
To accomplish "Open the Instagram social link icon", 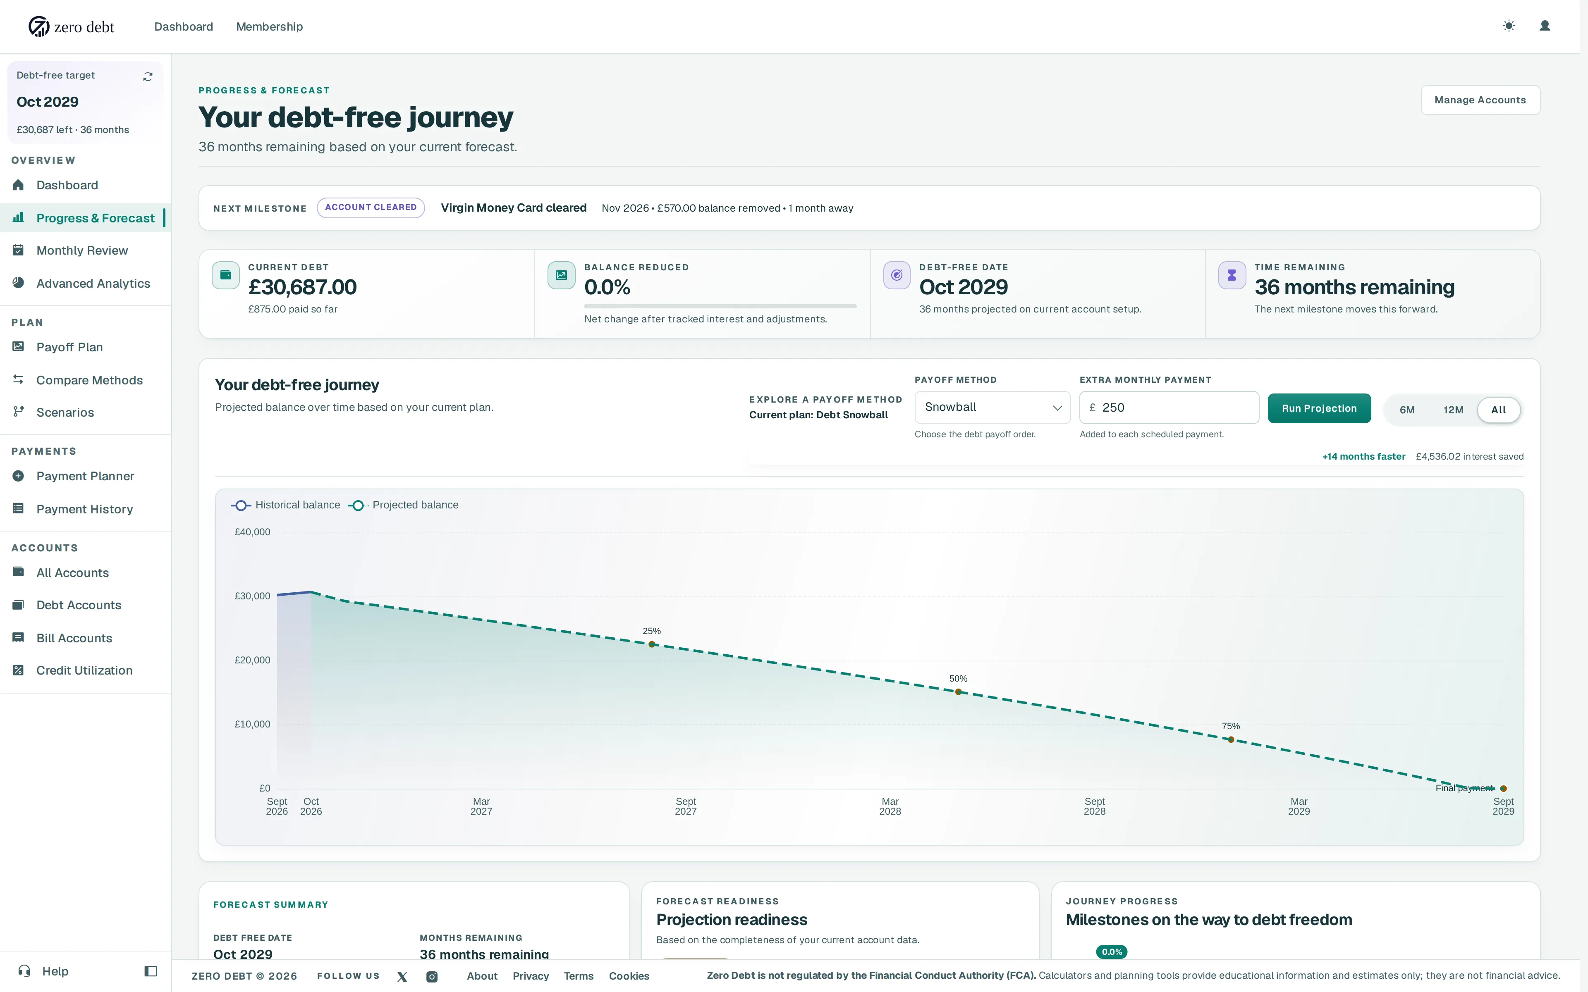I will click(x=432, y=976).
